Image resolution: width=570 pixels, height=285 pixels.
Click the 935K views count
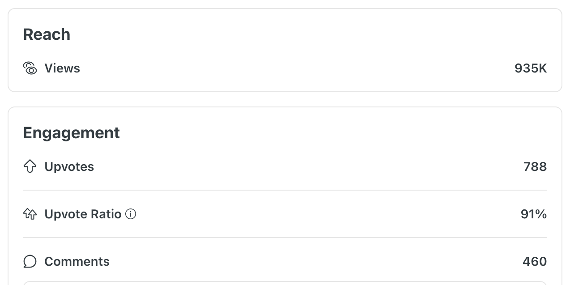[x=530, y=68]
